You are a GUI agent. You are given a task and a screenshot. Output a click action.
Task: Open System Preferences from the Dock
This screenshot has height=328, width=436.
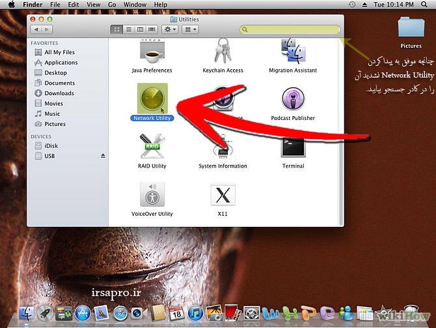coord(252,313)
